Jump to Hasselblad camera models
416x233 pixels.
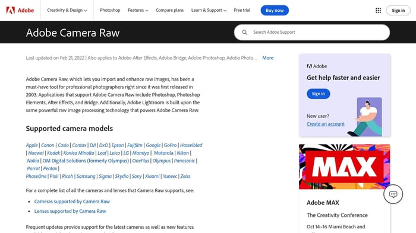tap(191, 145)
